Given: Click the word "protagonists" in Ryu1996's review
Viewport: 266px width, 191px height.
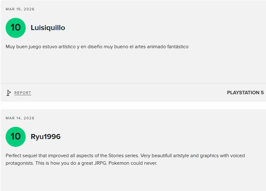Looking at the screenshot, I should [18, 163].
